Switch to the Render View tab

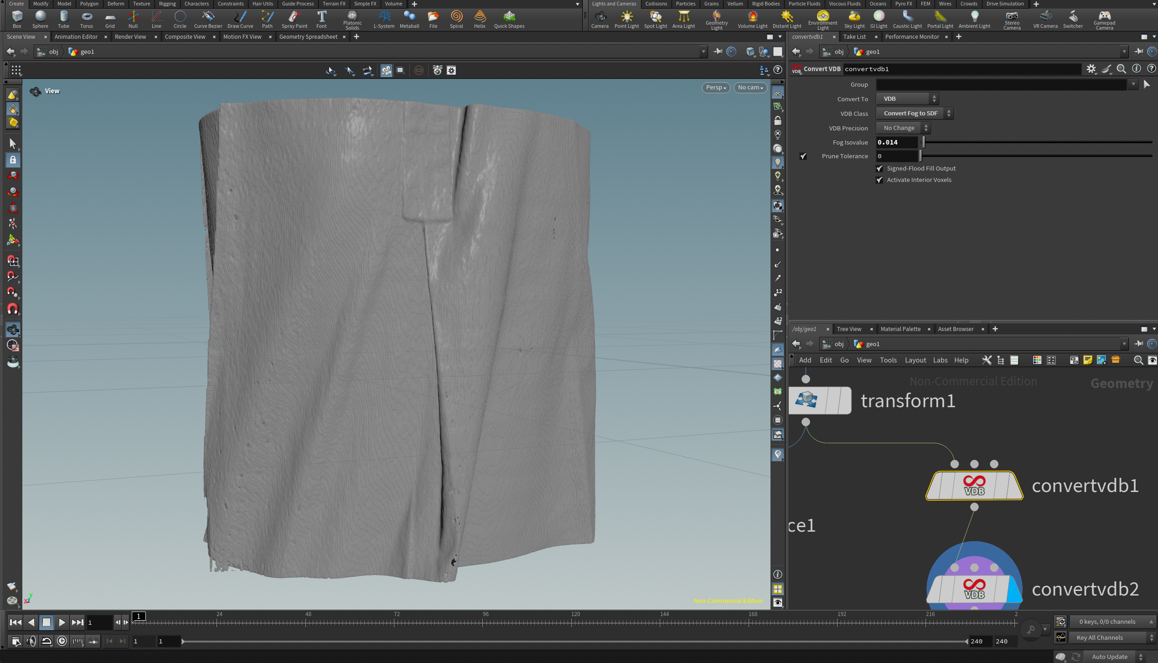(x=130, y=37)
